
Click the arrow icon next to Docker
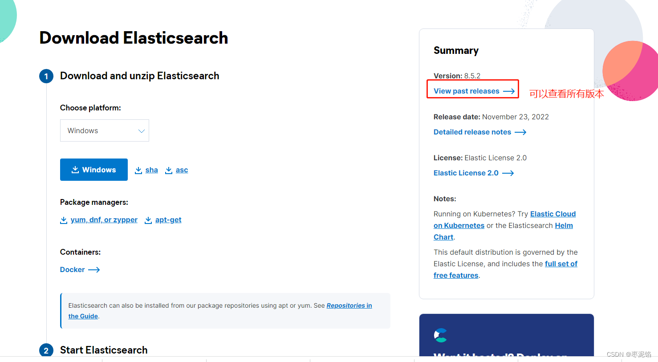coord(94,270)
